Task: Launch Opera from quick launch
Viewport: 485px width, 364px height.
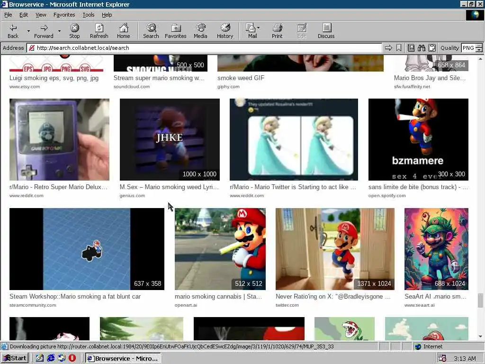Action: [x=72, y=358]
